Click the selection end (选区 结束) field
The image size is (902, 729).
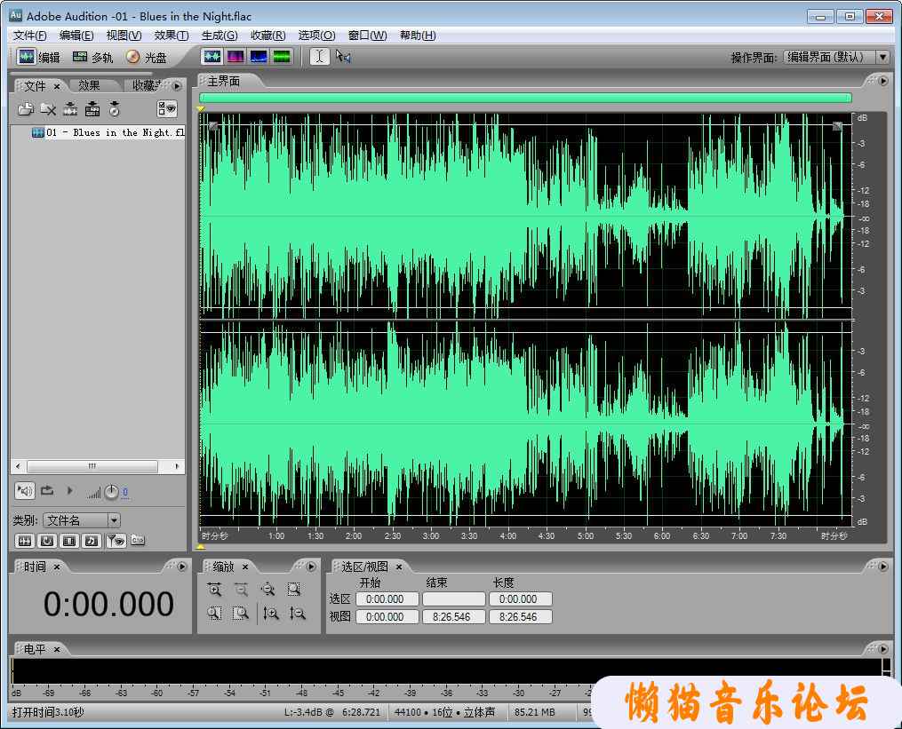453,599
